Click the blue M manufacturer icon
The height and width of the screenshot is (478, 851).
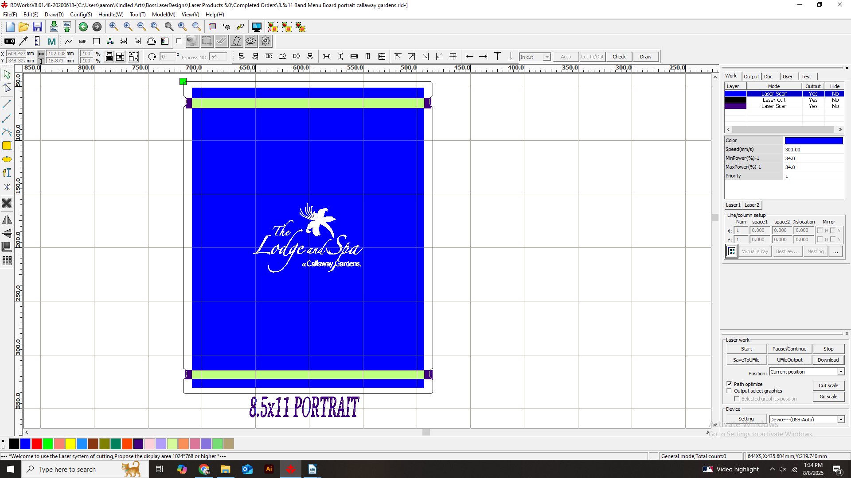coord(52,41)
